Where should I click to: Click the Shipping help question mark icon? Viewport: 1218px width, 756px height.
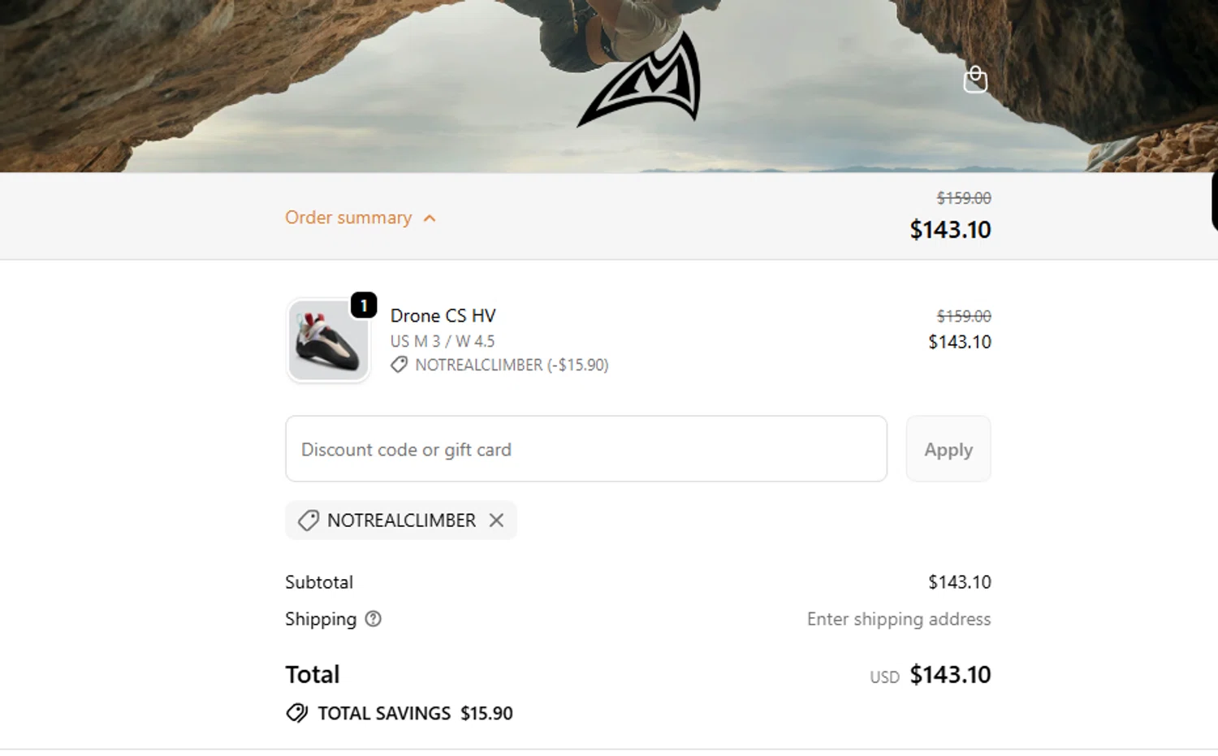click(373, 619)
